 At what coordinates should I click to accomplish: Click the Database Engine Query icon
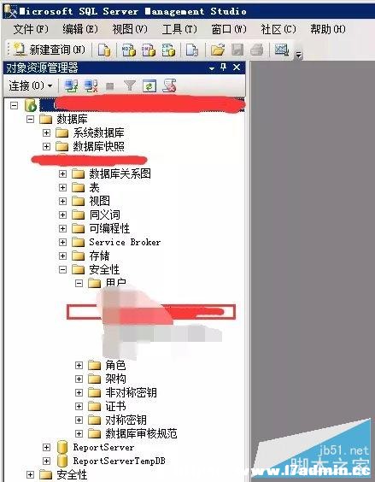104,50
